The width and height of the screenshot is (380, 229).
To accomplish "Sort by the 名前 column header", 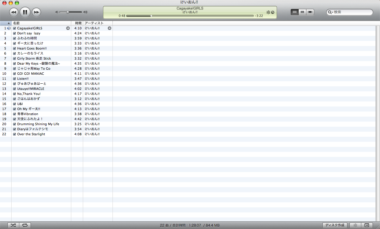I will pyautogui.click(x=41, y=23).
